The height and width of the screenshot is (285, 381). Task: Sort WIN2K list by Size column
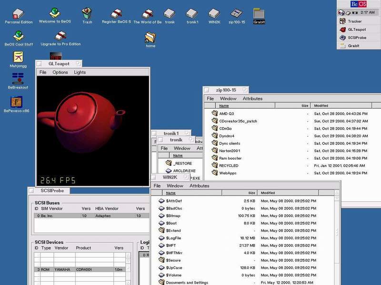[239, 193]
